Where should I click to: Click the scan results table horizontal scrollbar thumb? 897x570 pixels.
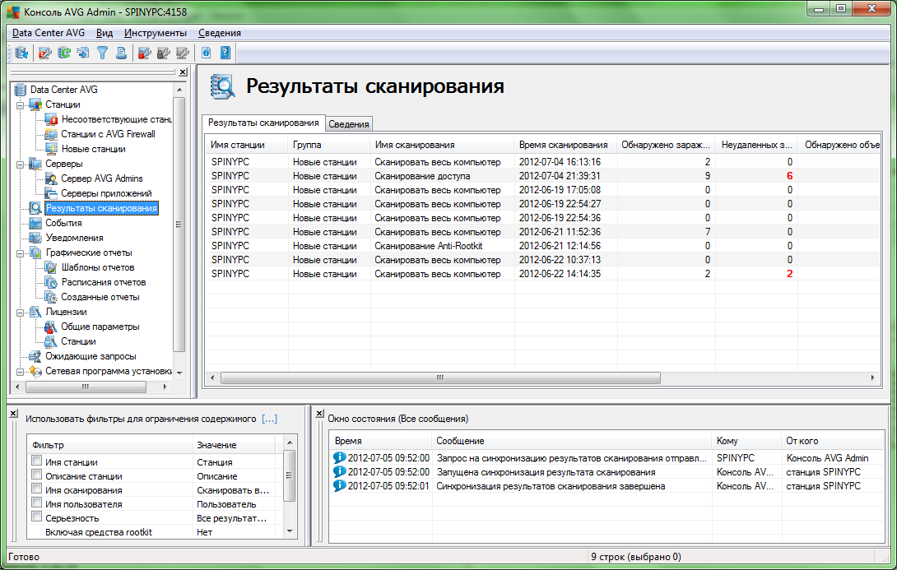(x=440, y=378)
